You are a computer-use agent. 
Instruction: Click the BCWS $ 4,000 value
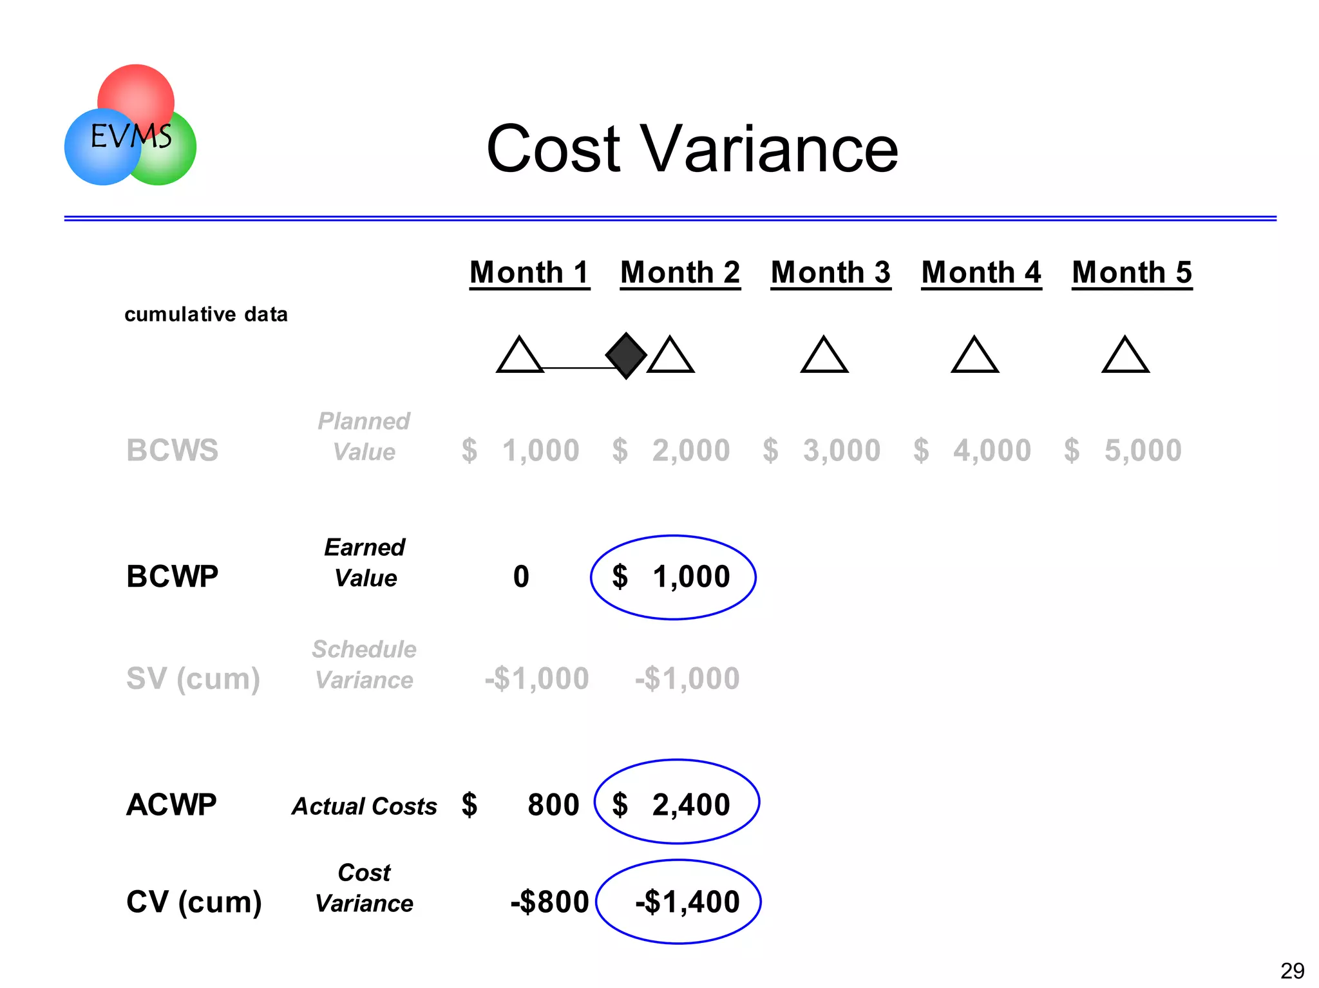click(973, 450)
